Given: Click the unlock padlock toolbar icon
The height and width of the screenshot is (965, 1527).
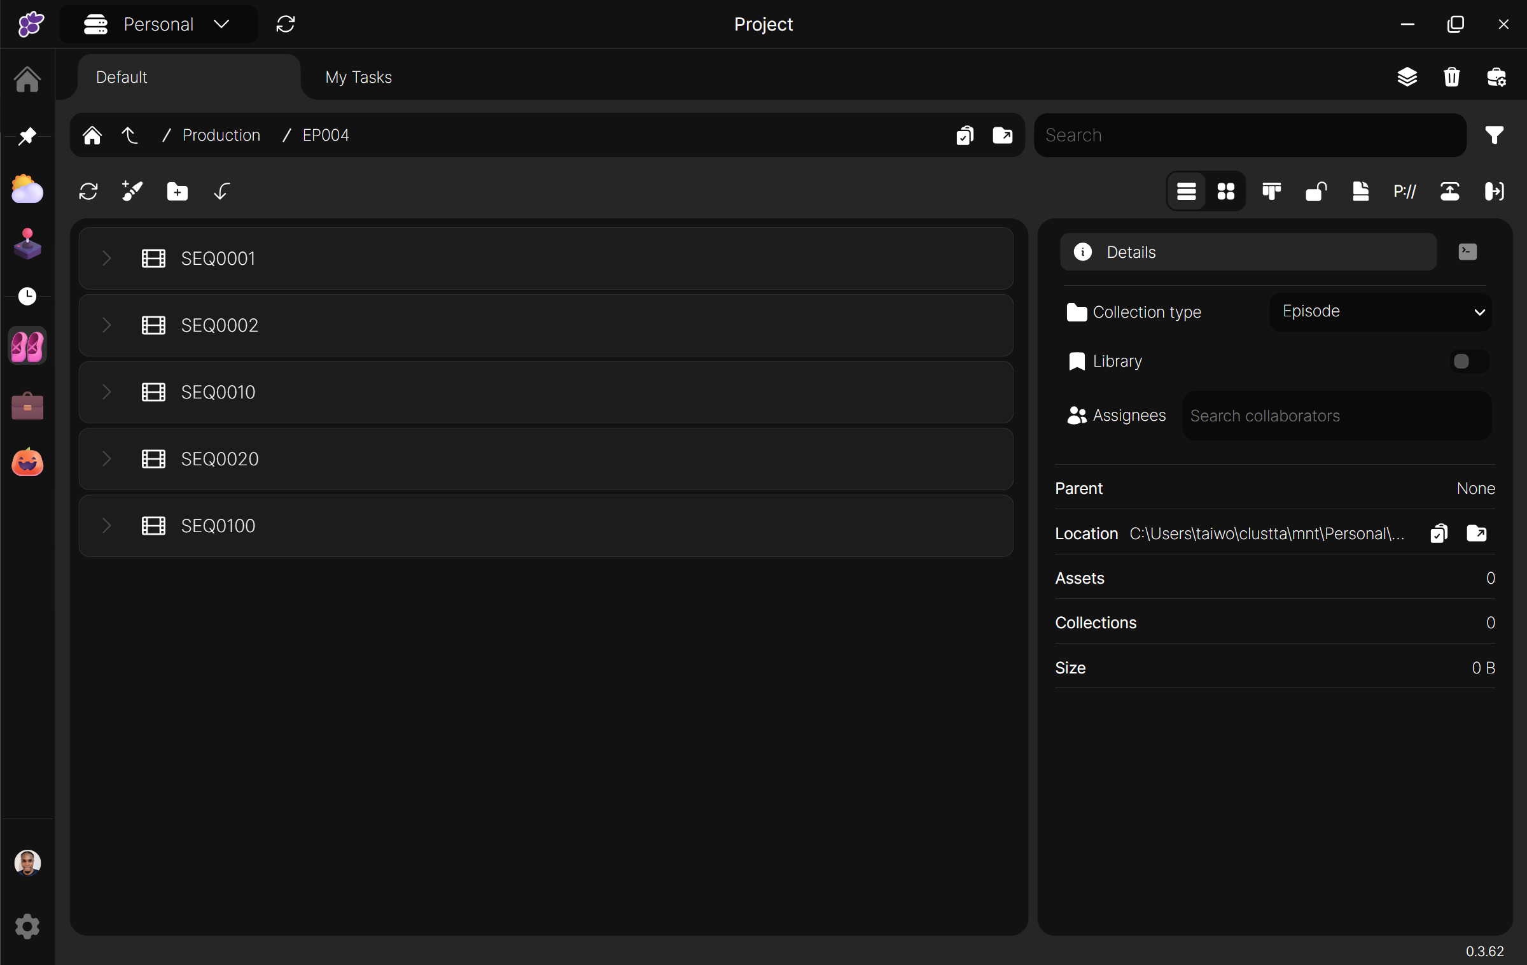Looking at the screenshot, I should coord(1316,191).
